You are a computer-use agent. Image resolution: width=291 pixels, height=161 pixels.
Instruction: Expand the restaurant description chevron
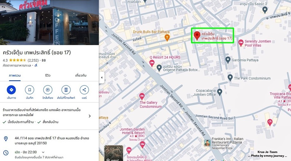[89, 116]
